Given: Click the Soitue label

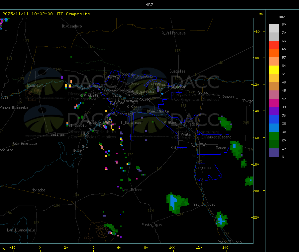Looking at the screenshot, I should tap(176, 148).
